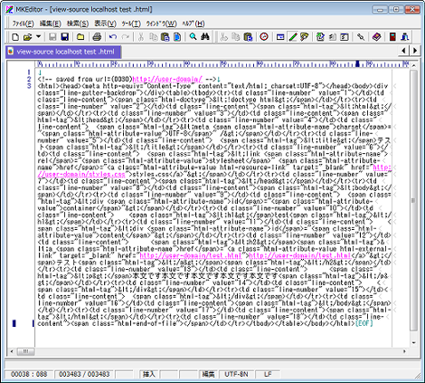The image size is (425, 383).
Task: Click the red clock icon
Action: click(x=264, y=37)
